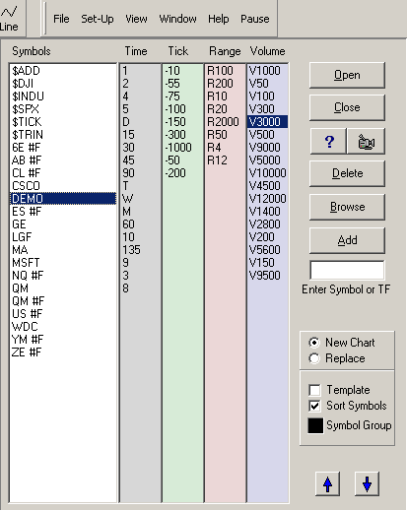Move item up with blue up arrow
The image size is (407, 511).
(x=327, y=483)
